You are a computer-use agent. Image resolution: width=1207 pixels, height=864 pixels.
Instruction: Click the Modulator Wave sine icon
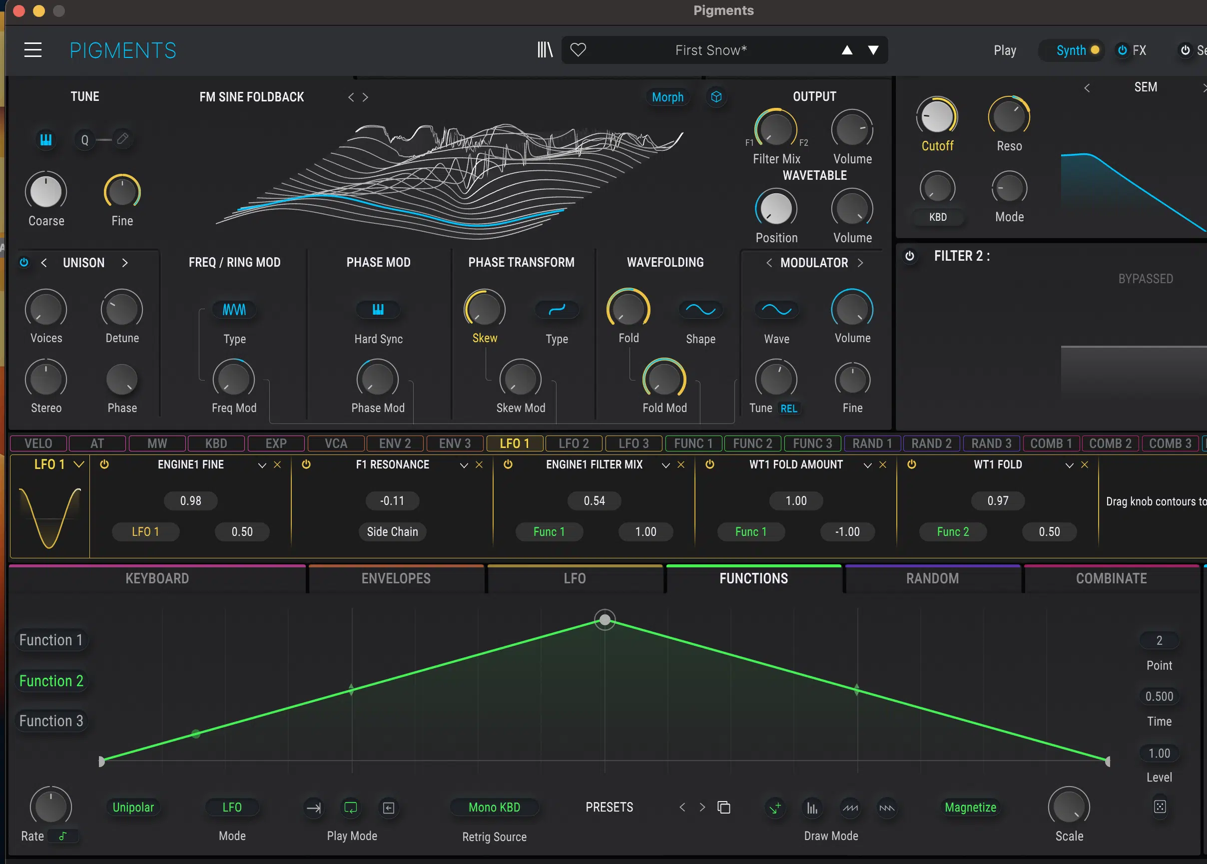click(x=776, y=310)
